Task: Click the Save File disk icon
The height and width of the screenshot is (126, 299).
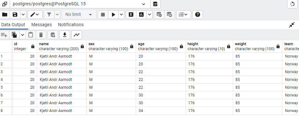Action: [15, 15]
